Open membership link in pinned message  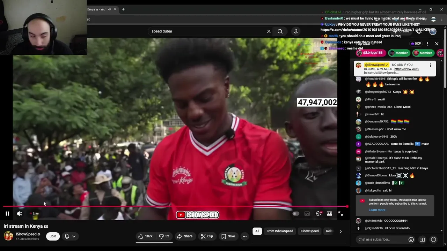[x=391, y=71]
